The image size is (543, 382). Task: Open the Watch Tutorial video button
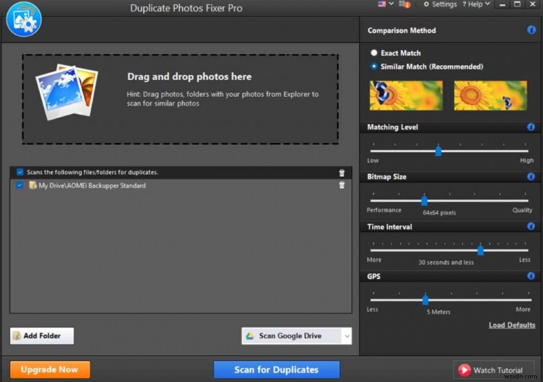[x=493, y=370]
